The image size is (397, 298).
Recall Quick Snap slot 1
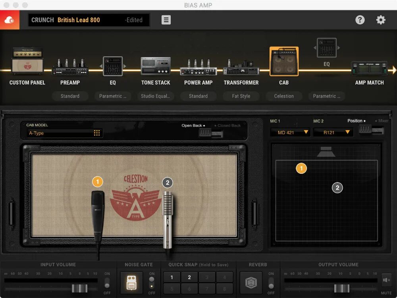point(172,277)
